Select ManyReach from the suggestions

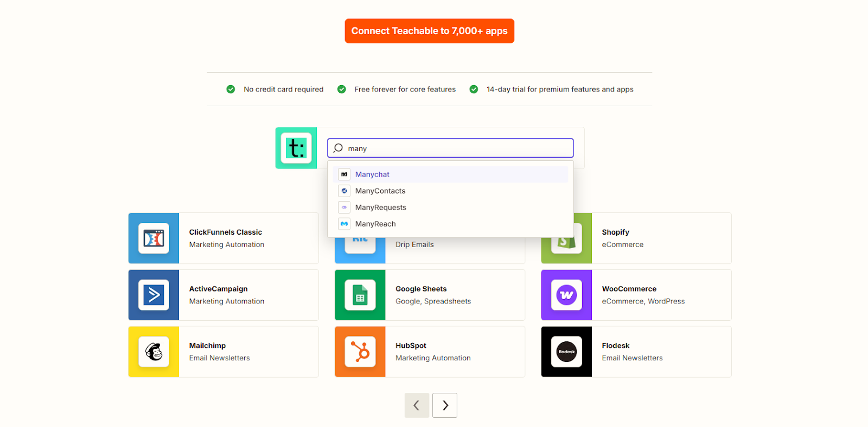point(450,224)
